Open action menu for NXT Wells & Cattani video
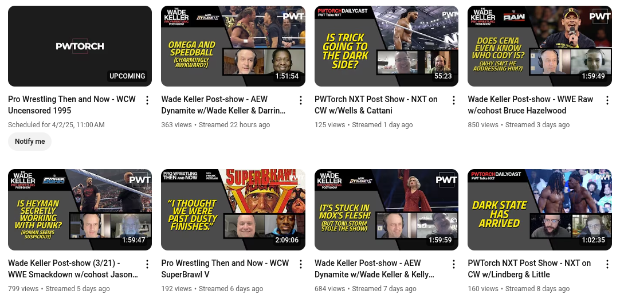Screen dimensions: 620x294 [x=453, y=100]
